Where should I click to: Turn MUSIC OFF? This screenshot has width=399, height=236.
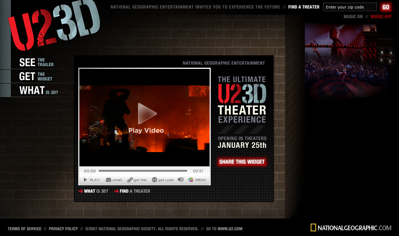tap(381, 17)
